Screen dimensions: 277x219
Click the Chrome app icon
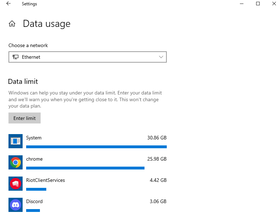(x=16, y=162)
